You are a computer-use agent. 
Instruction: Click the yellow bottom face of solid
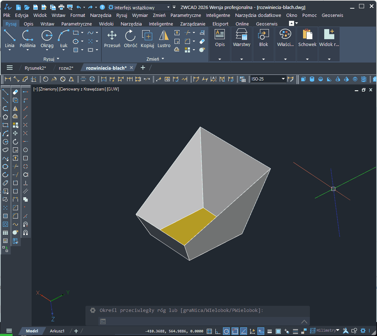click(x=189, y=226)
